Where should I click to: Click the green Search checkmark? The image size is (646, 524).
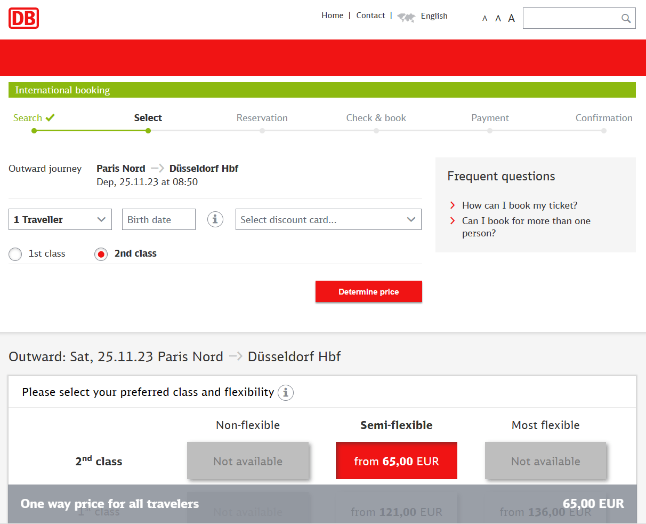(x=50, y=118)
